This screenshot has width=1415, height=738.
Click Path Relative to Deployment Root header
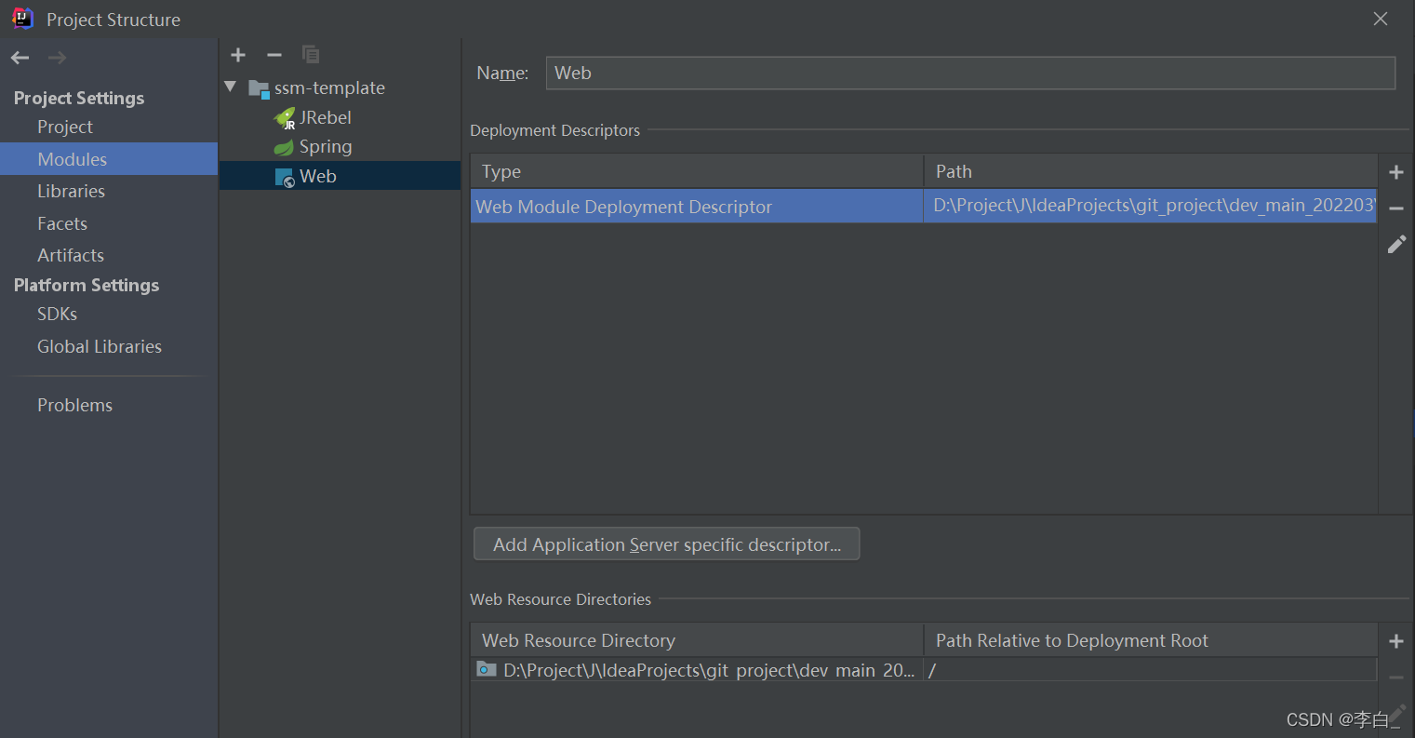pyautogui.click(x=1151, y=640)
